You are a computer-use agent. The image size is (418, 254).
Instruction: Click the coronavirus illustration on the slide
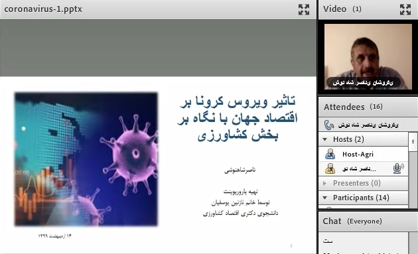point(86,159)
